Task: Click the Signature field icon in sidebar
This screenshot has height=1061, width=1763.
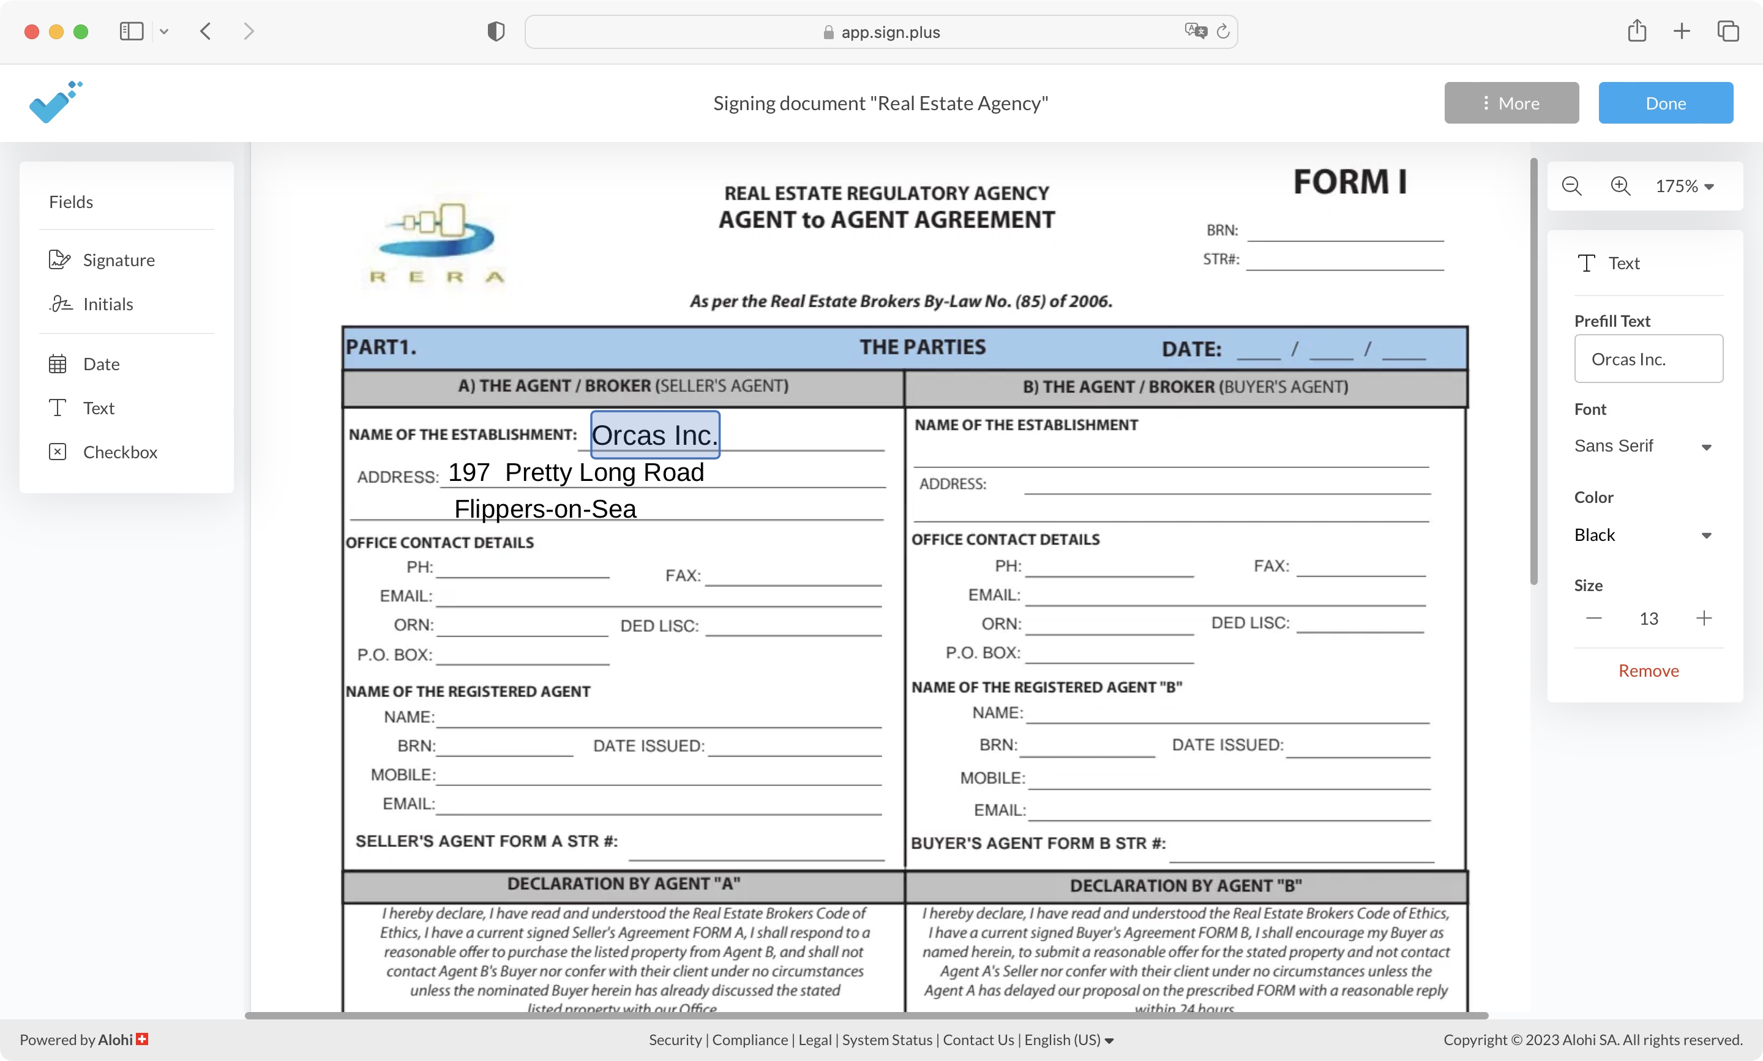Action: [x=59, y=259]
